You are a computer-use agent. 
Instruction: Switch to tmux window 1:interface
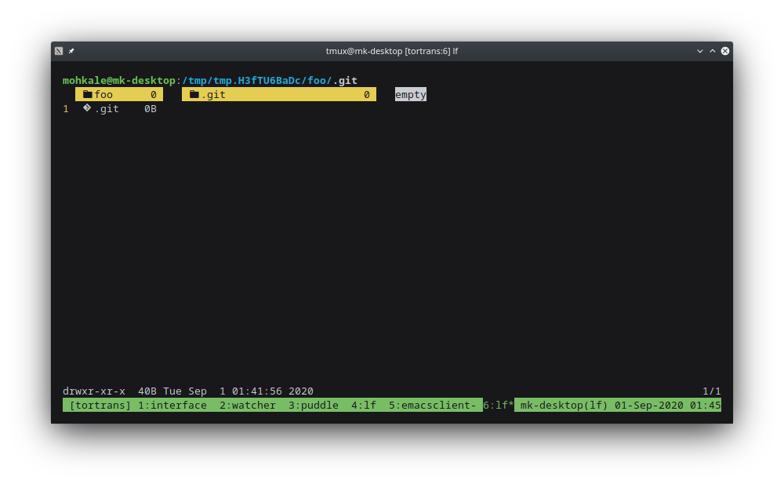click(172, 405)
